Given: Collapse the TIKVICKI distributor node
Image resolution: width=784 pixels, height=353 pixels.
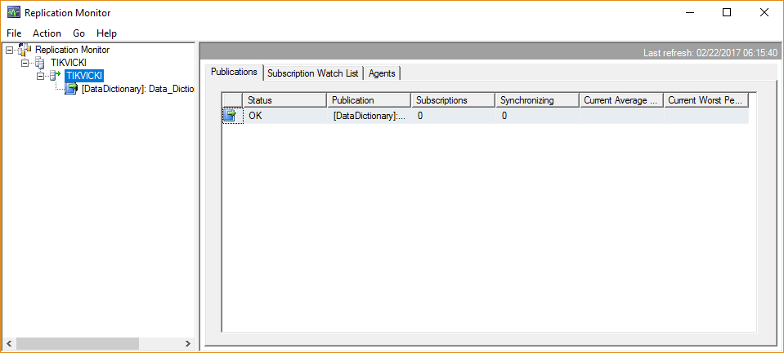Looking at the screenshot, I should [25, 64].
